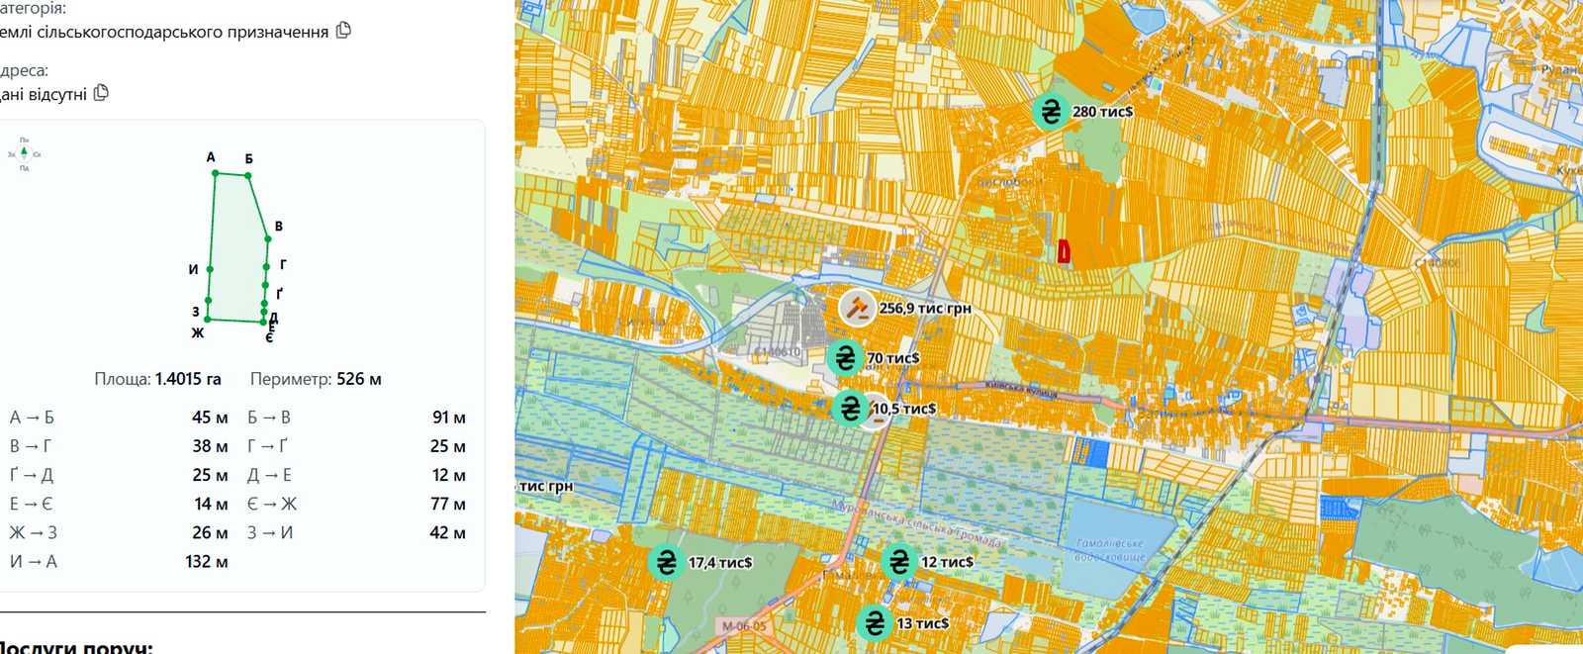Click the green parcel shape diagram

tap(237, 247)
